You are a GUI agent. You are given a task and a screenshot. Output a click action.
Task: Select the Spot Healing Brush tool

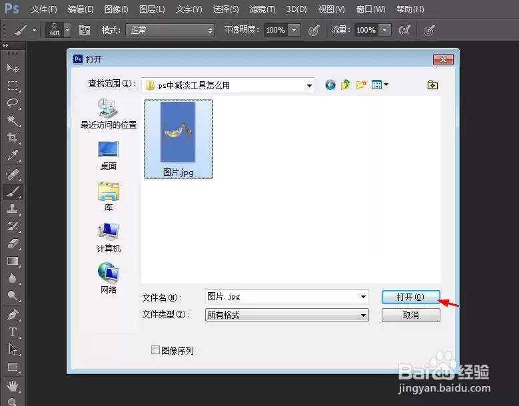(13, 174)
